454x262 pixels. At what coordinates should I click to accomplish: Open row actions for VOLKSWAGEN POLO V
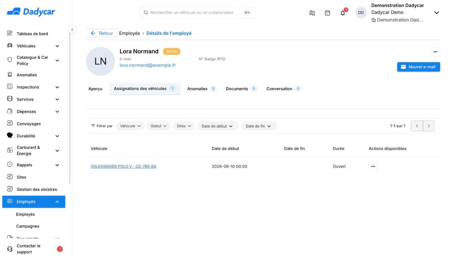pyautogui.click(x=373, y=167)
